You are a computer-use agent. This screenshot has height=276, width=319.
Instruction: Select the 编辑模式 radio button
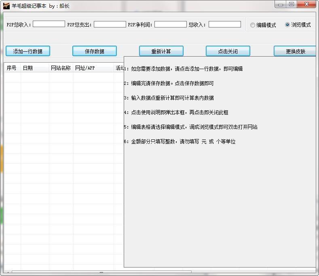253,25
